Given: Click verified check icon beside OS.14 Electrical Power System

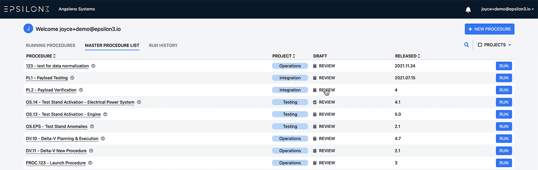Looking at the screenshot, I should click(x=139, y=102).
